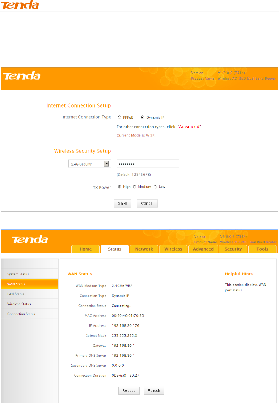Click the "WAN Status" section heading
279x403 pixels.
pos(80,274)
